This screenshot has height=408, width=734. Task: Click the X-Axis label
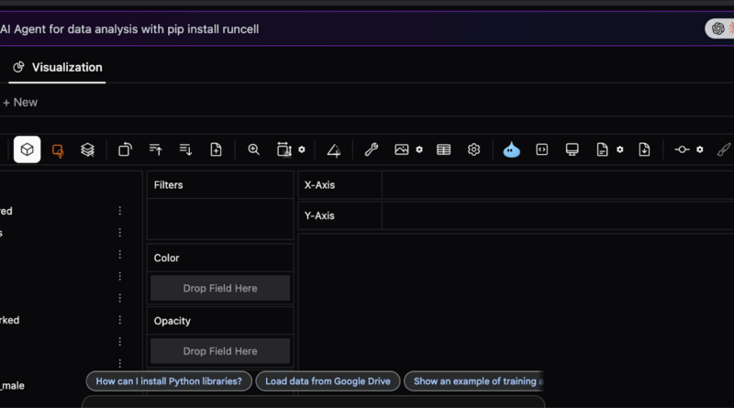point(319,185)
